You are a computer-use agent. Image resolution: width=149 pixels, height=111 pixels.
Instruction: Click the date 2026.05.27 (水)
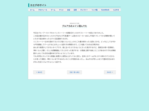click(x=74, y=23)
